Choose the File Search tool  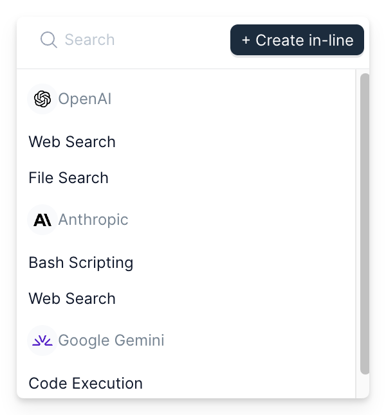pyautogui.click(x=68, y=178)
